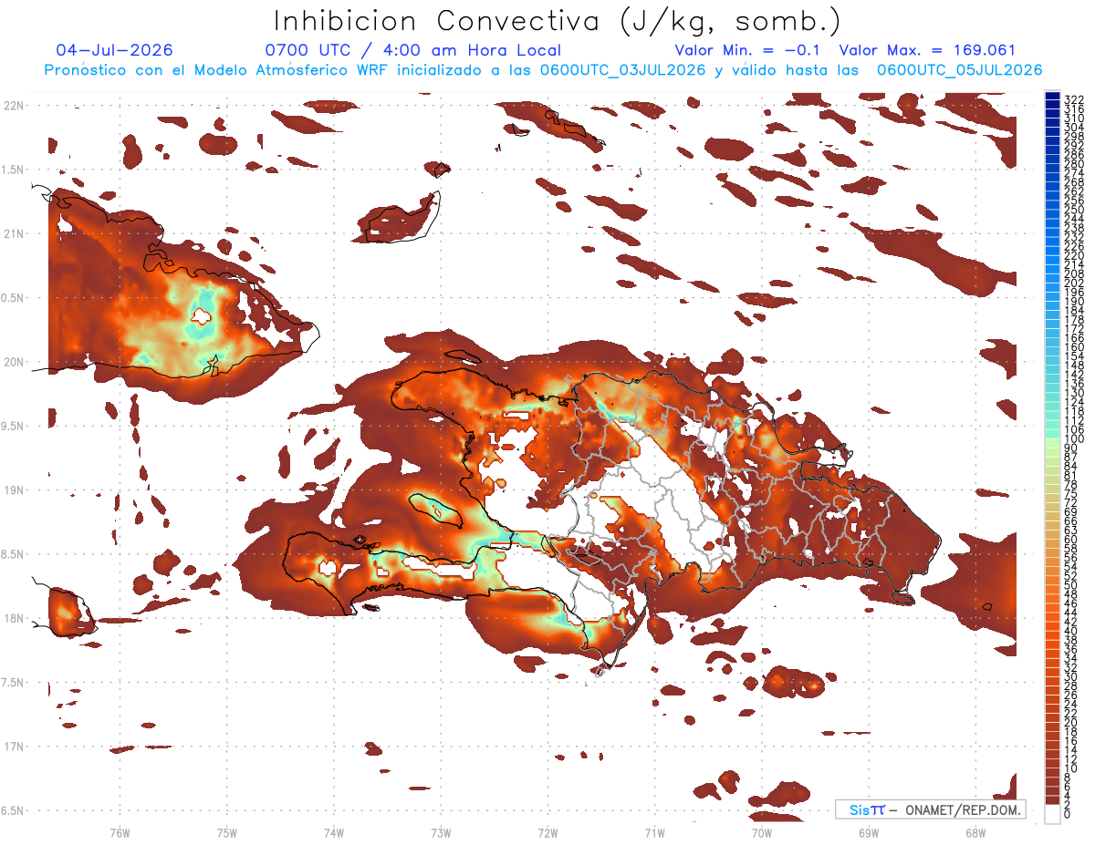Click the '76W' longitude label
The height and width of the screenshot is (845, 1095).
coord(120,832)
